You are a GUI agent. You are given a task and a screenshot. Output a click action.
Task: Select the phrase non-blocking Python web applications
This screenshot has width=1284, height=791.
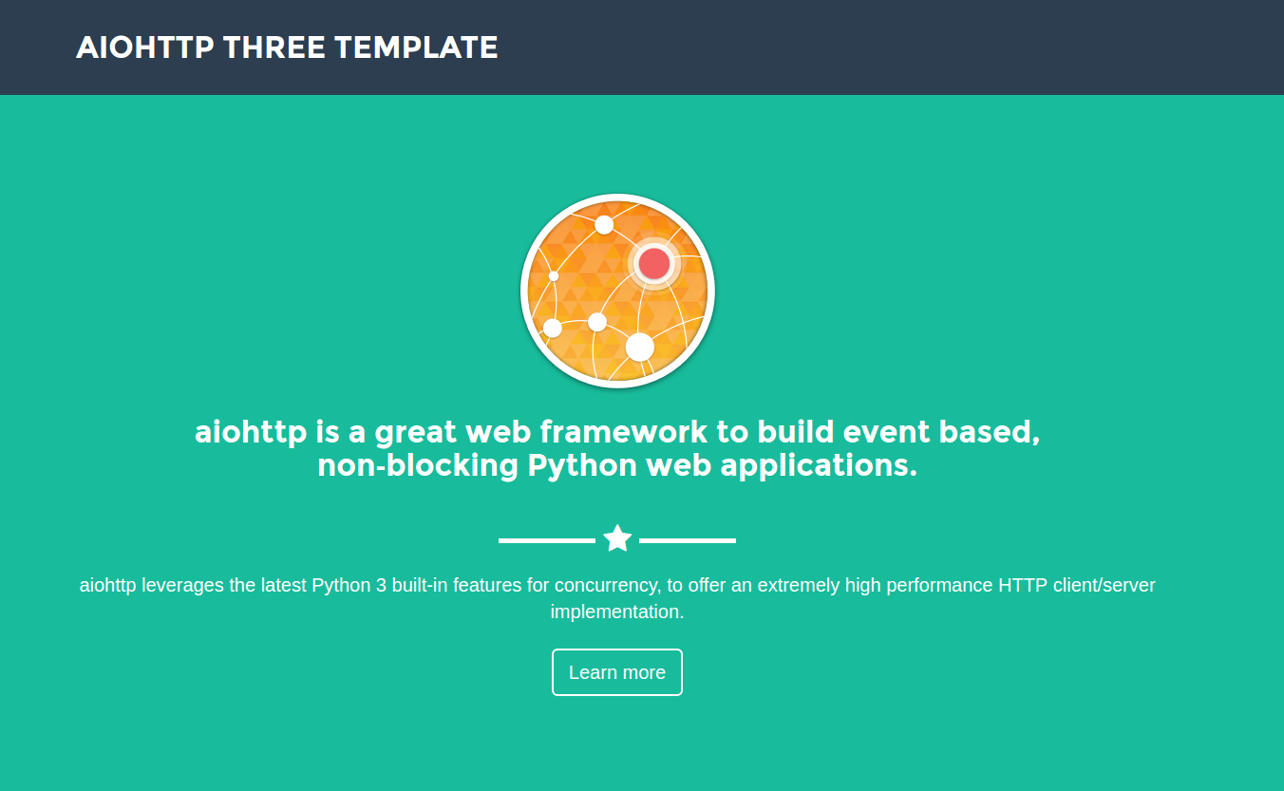(x=617, y=465)
